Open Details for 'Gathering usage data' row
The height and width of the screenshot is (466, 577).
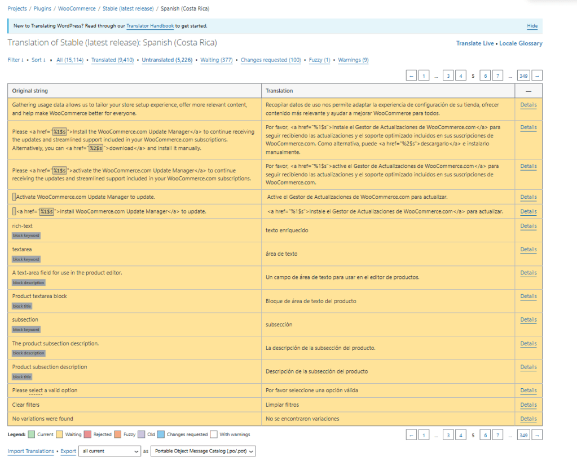tap(528, 105)
